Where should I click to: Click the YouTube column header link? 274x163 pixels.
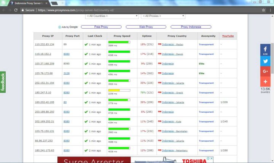click(228, 36)
